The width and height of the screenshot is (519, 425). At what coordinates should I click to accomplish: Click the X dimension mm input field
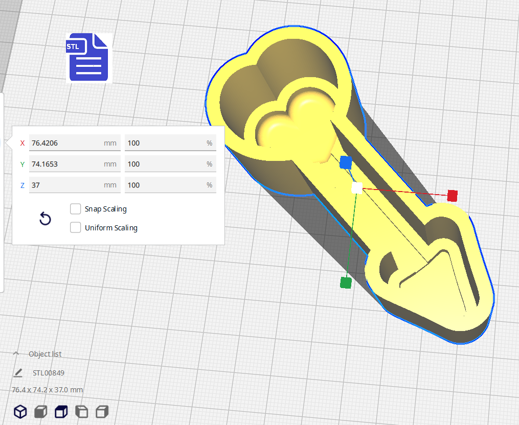coord(66,143)
